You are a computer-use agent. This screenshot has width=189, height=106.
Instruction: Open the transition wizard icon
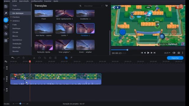66,58
